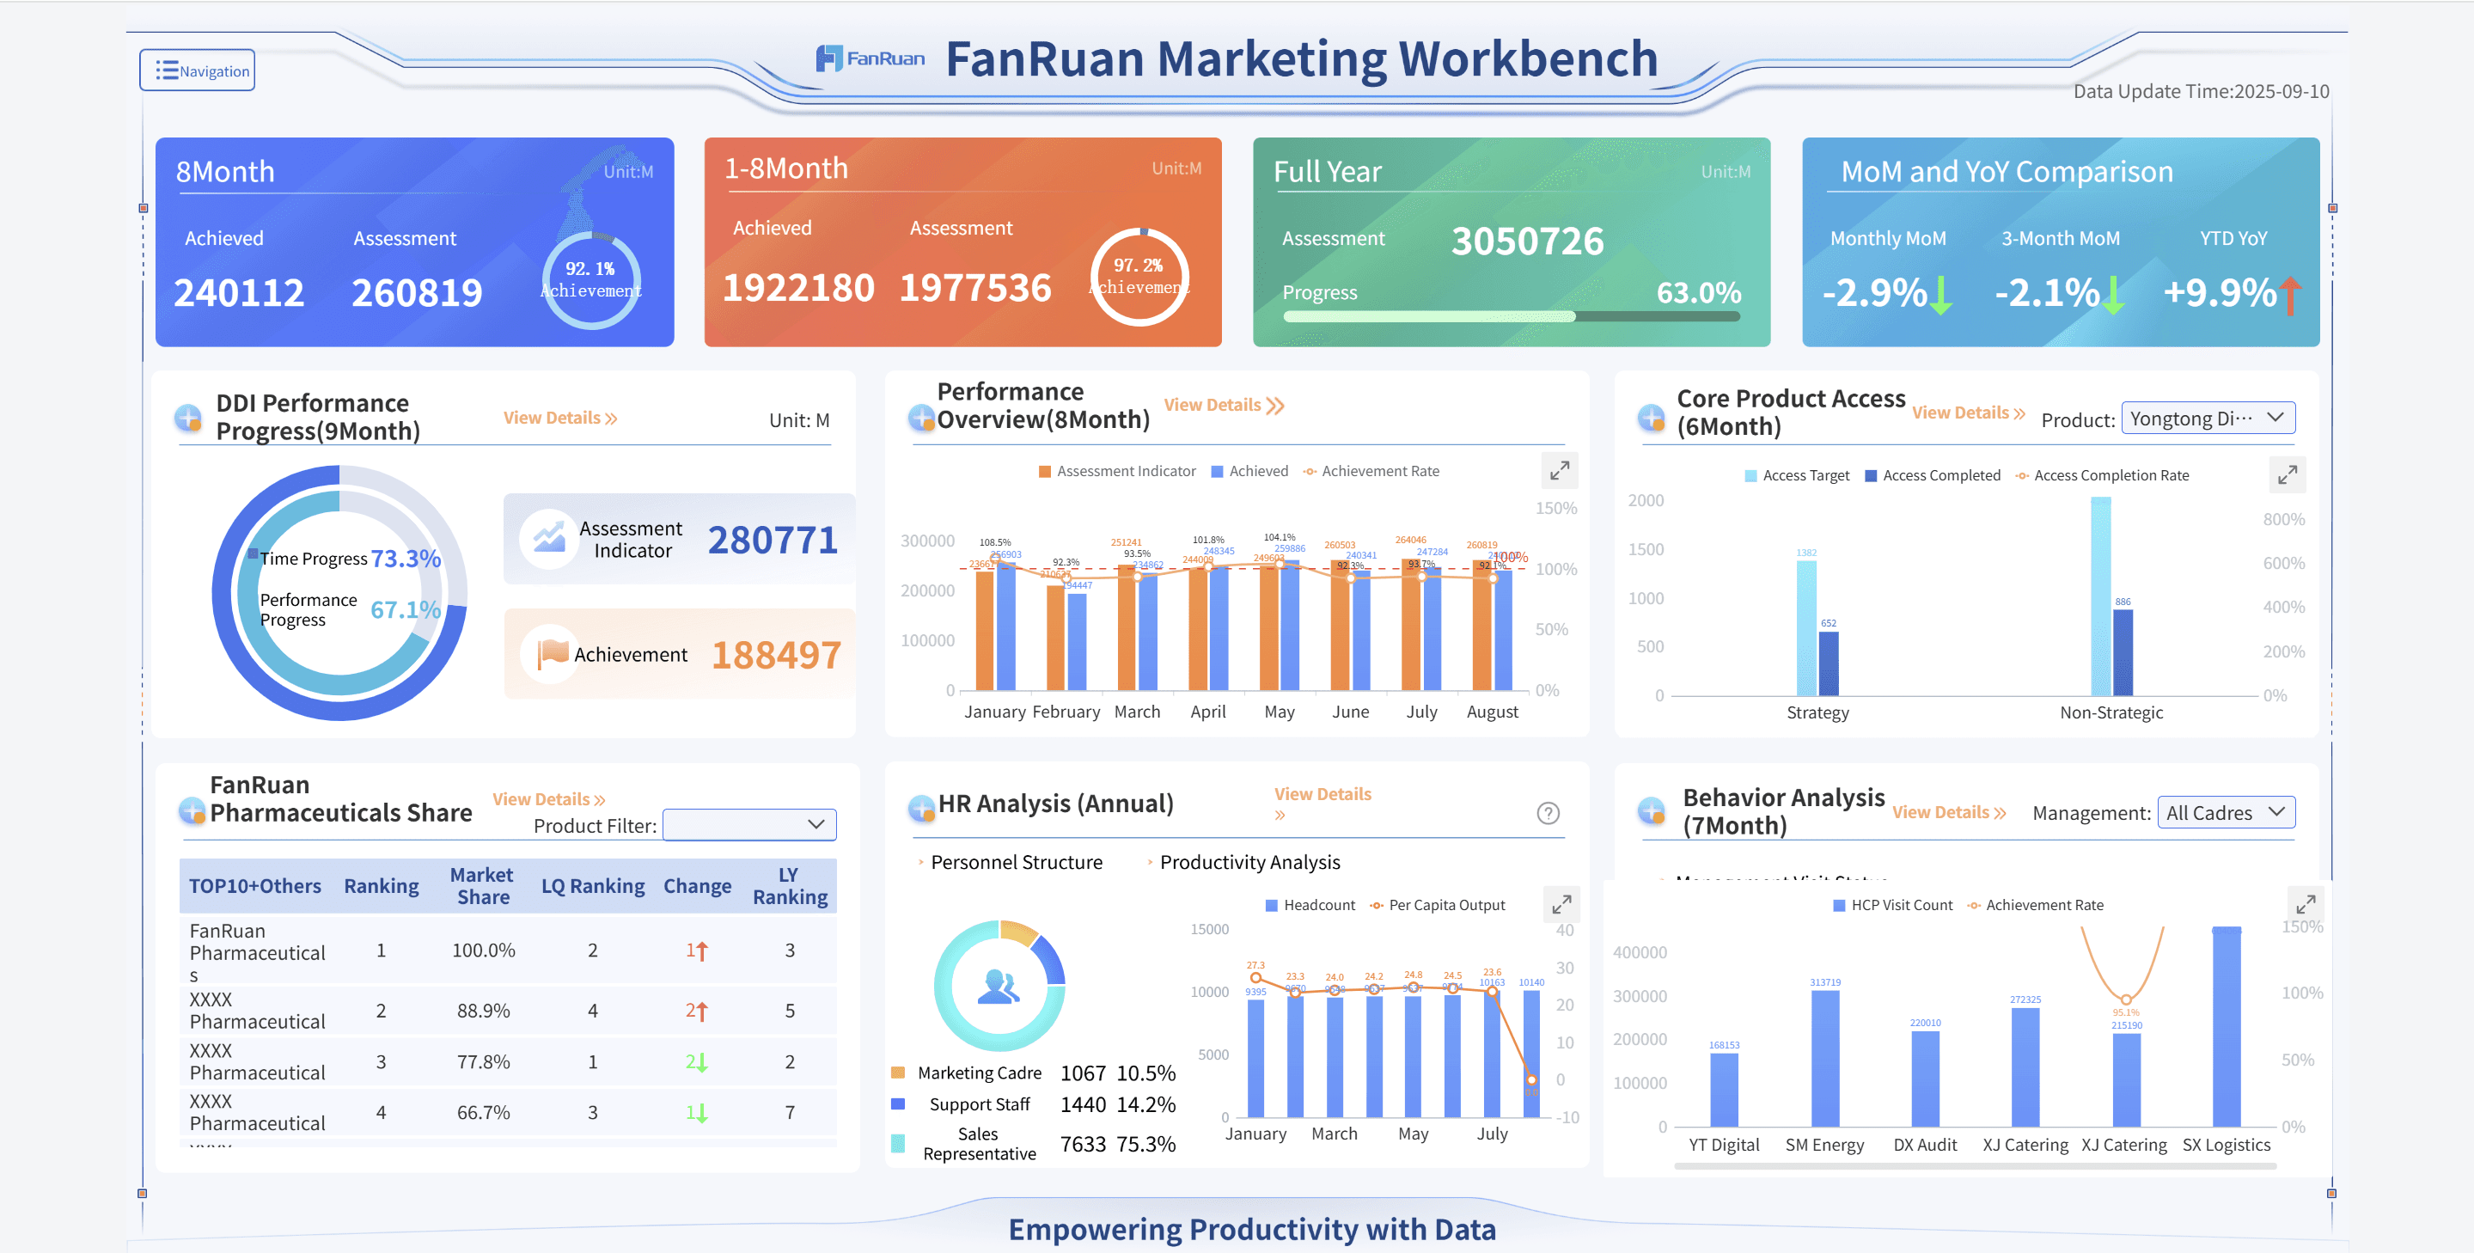This screenshot has width=2474, height=1253.
Task: Open the Navigation menu button
Action: tap(197, 70)
